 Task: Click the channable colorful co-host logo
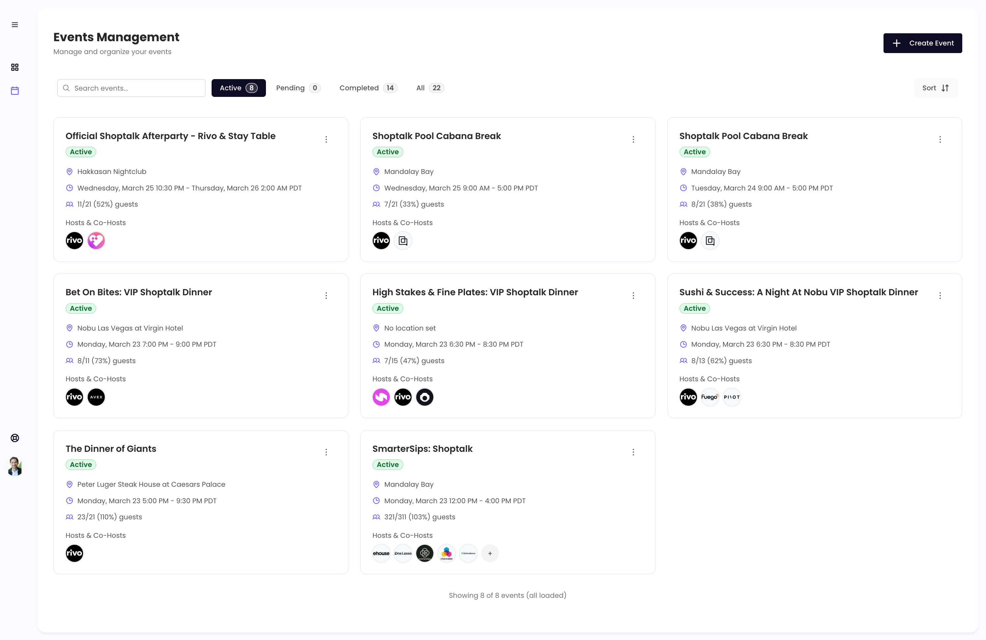coord(447,553)
